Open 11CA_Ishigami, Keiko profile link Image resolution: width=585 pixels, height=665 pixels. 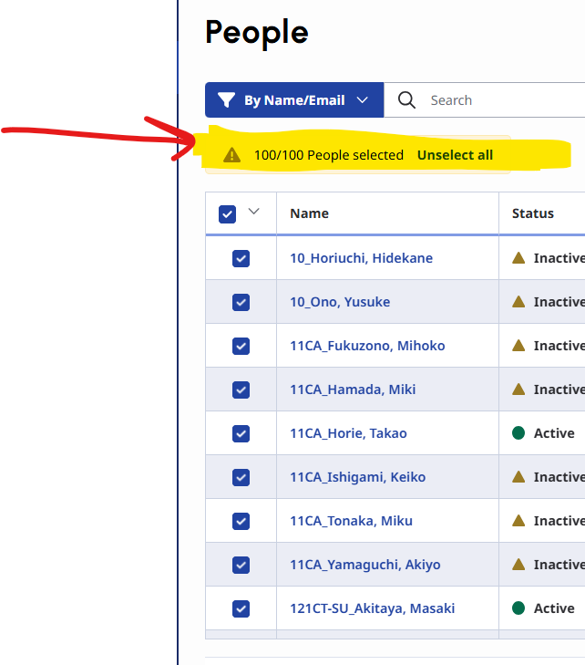[x=357, y=477]
